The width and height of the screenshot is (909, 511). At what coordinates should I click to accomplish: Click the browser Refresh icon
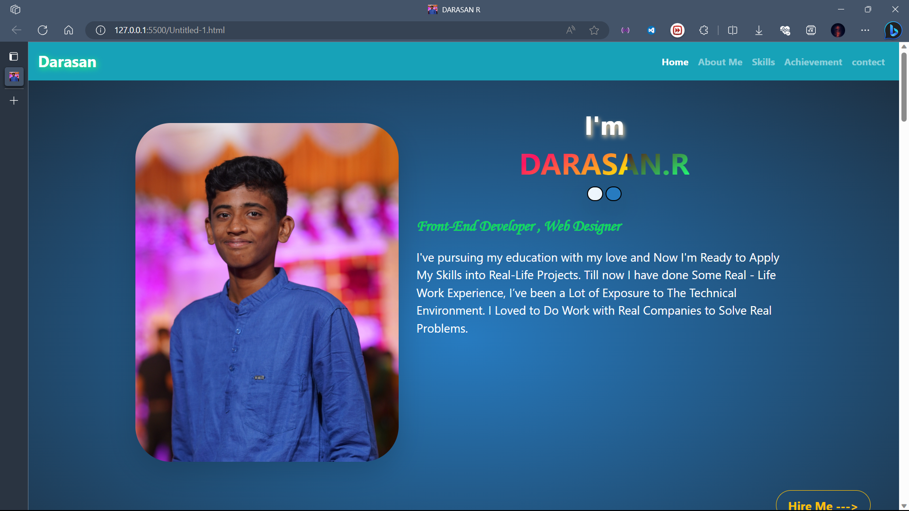point(43,30)
